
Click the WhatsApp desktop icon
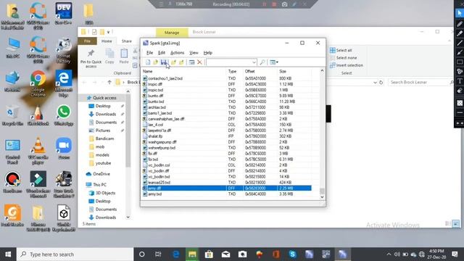pos(63,116)
